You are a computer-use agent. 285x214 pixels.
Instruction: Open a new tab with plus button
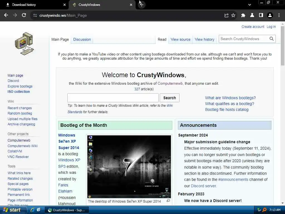click(141, 5)
